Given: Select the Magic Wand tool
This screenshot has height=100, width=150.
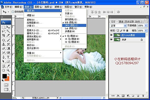Looking at the screenshot, I should pyautogui.click(x=8, y=31).
